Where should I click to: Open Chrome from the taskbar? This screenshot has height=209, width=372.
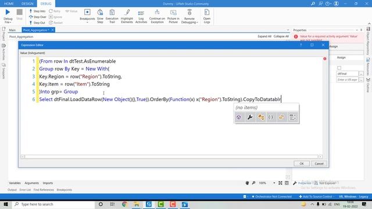[124, 204]
